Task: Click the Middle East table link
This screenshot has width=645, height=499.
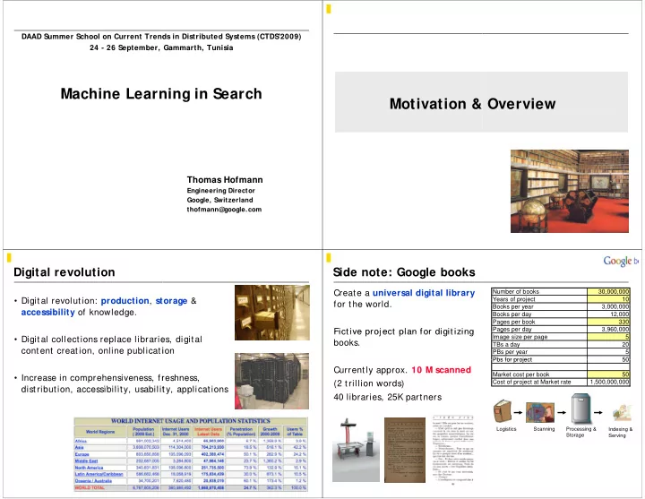Action: 86,461
